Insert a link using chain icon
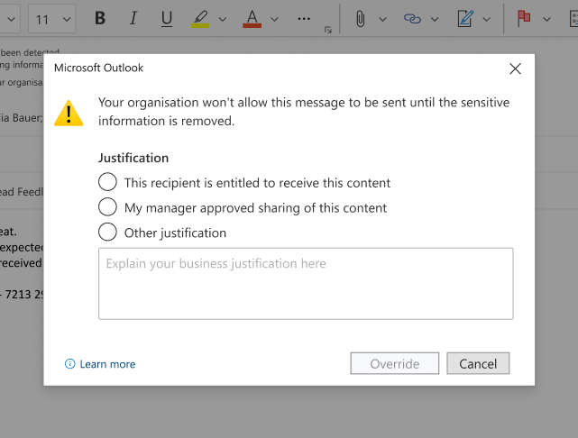Viewport: 578px width, 438px height. click(413, 19)
